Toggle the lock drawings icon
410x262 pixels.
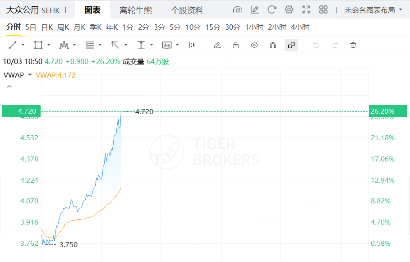click(235, 45)
